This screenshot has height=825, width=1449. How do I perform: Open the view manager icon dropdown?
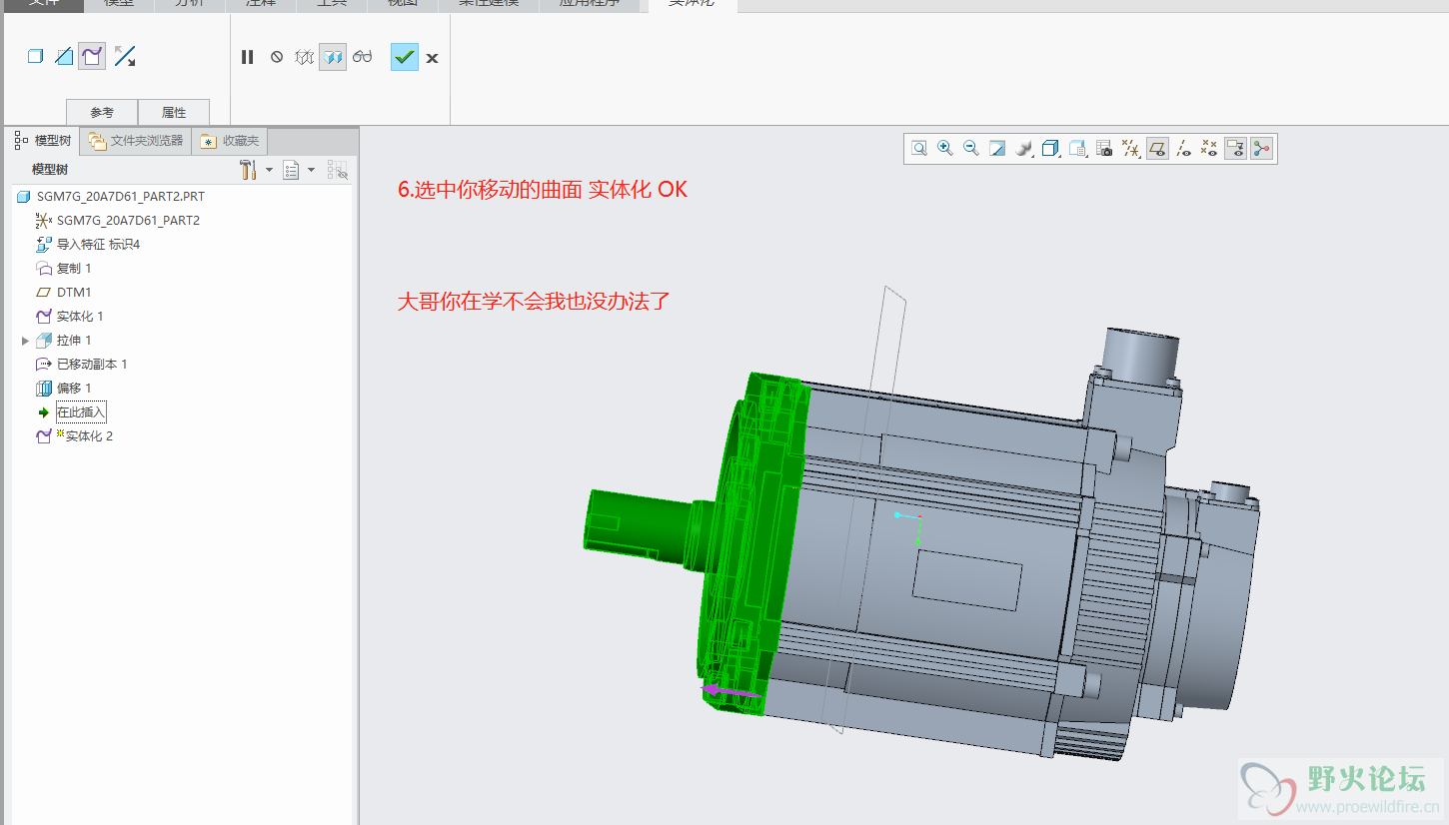[x=1077, y=149]
